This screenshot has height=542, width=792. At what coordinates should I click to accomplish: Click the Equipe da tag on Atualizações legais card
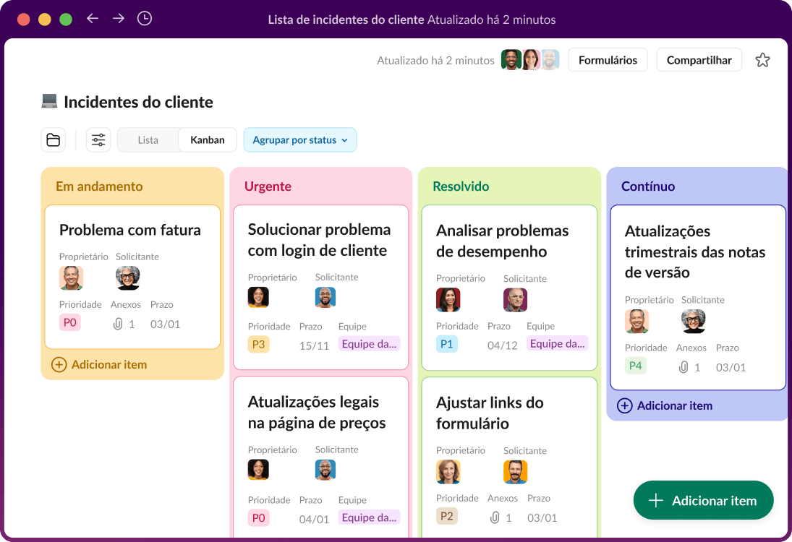point(370,517)
